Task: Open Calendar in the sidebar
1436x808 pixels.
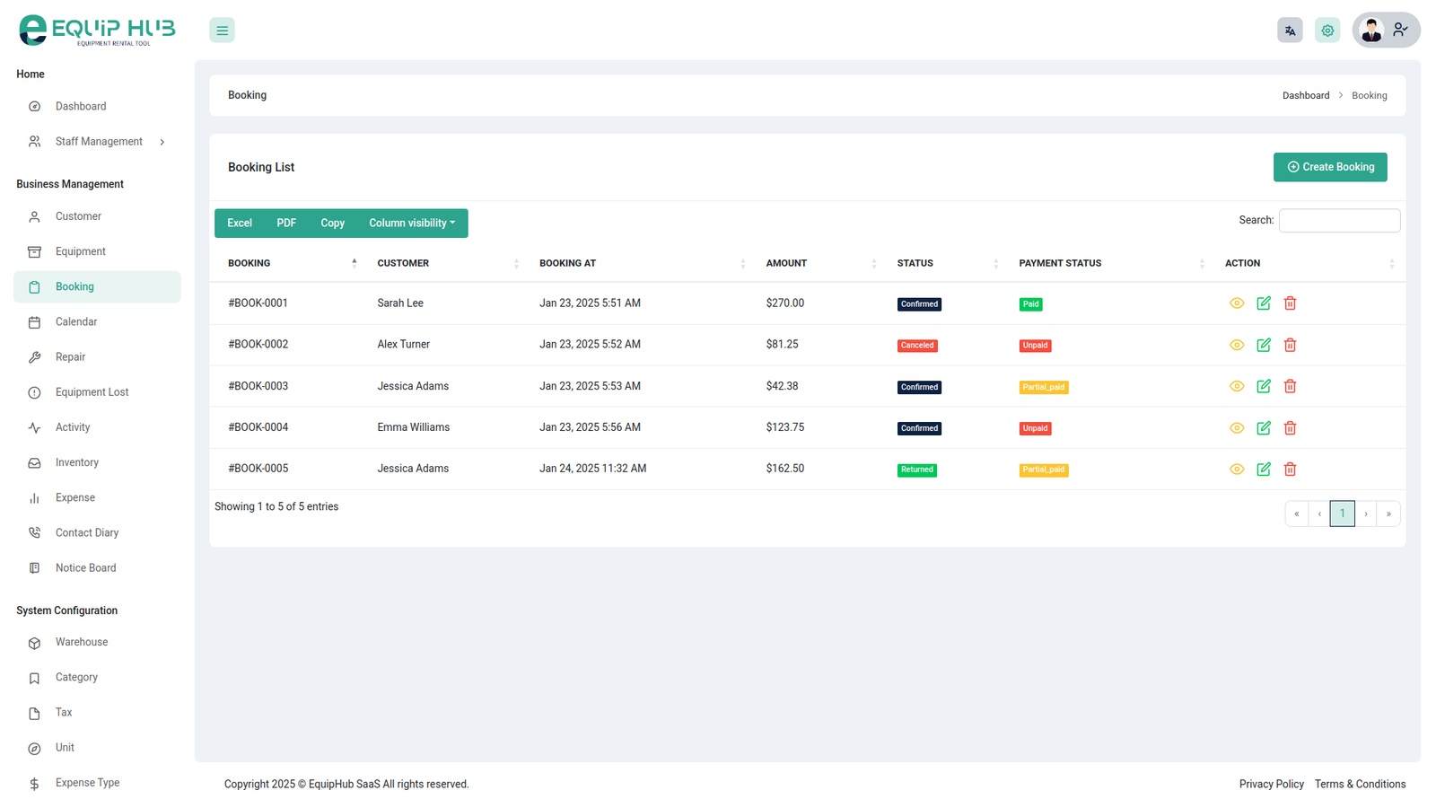Action: point(76,322)
